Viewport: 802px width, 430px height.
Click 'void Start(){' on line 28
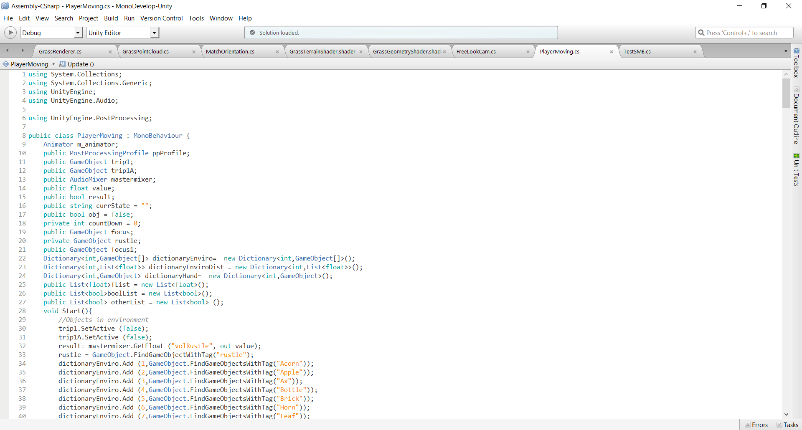click(68, 311)
